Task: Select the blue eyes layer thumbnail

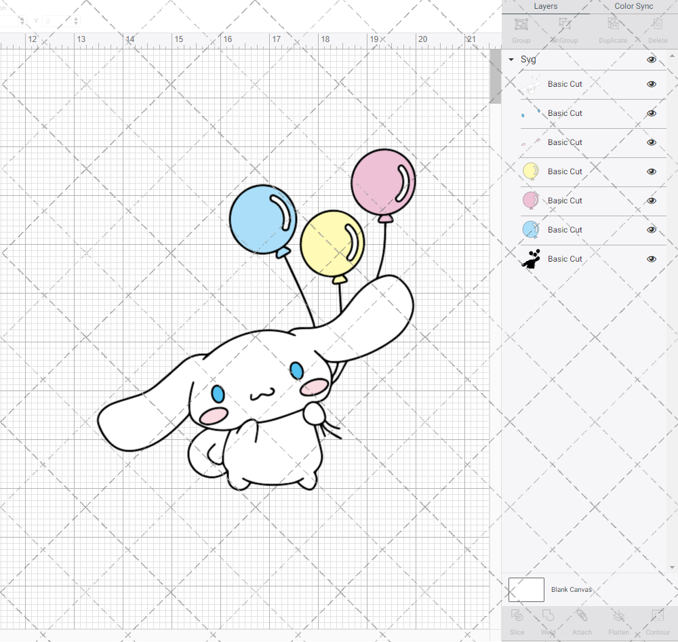Action: click(x=531, y=113)
